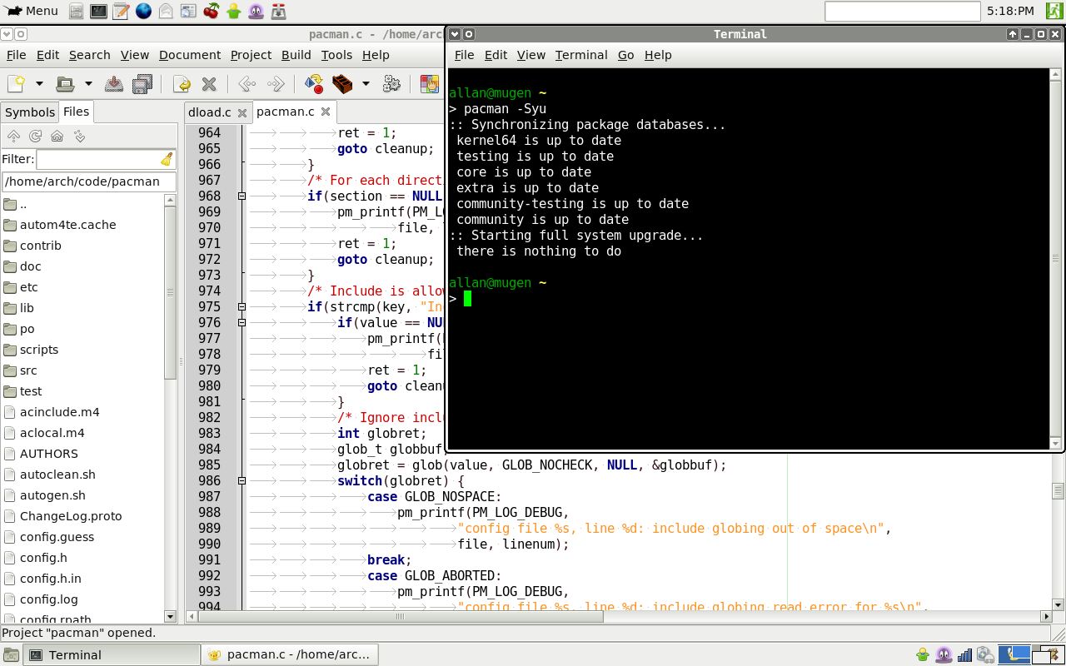
Task: Launch the web browser globe icon
Action: (x=143, y=11)
